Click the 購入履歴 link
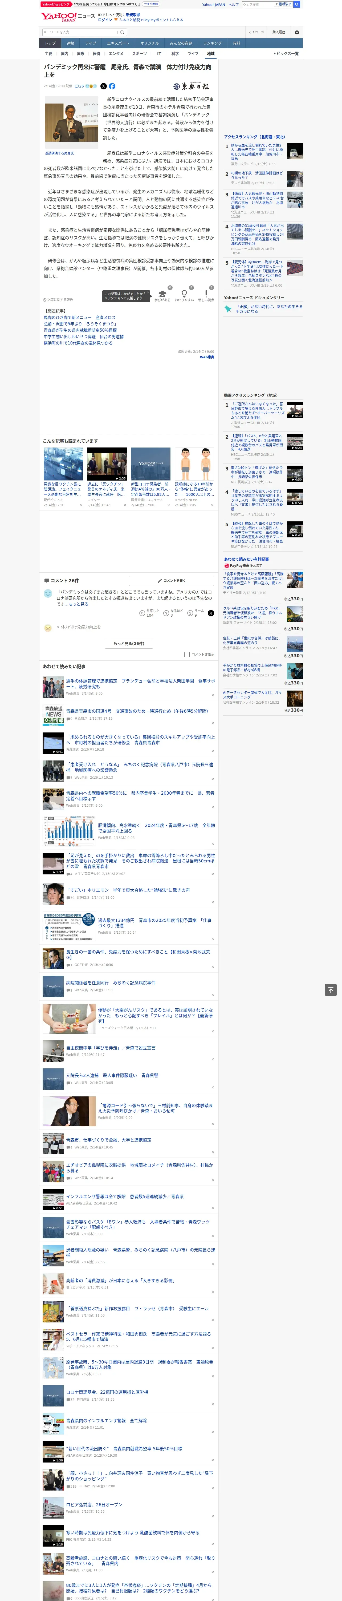Image resolution: width=342 pixels, height=1601 pixels. [x=279, y=32]
